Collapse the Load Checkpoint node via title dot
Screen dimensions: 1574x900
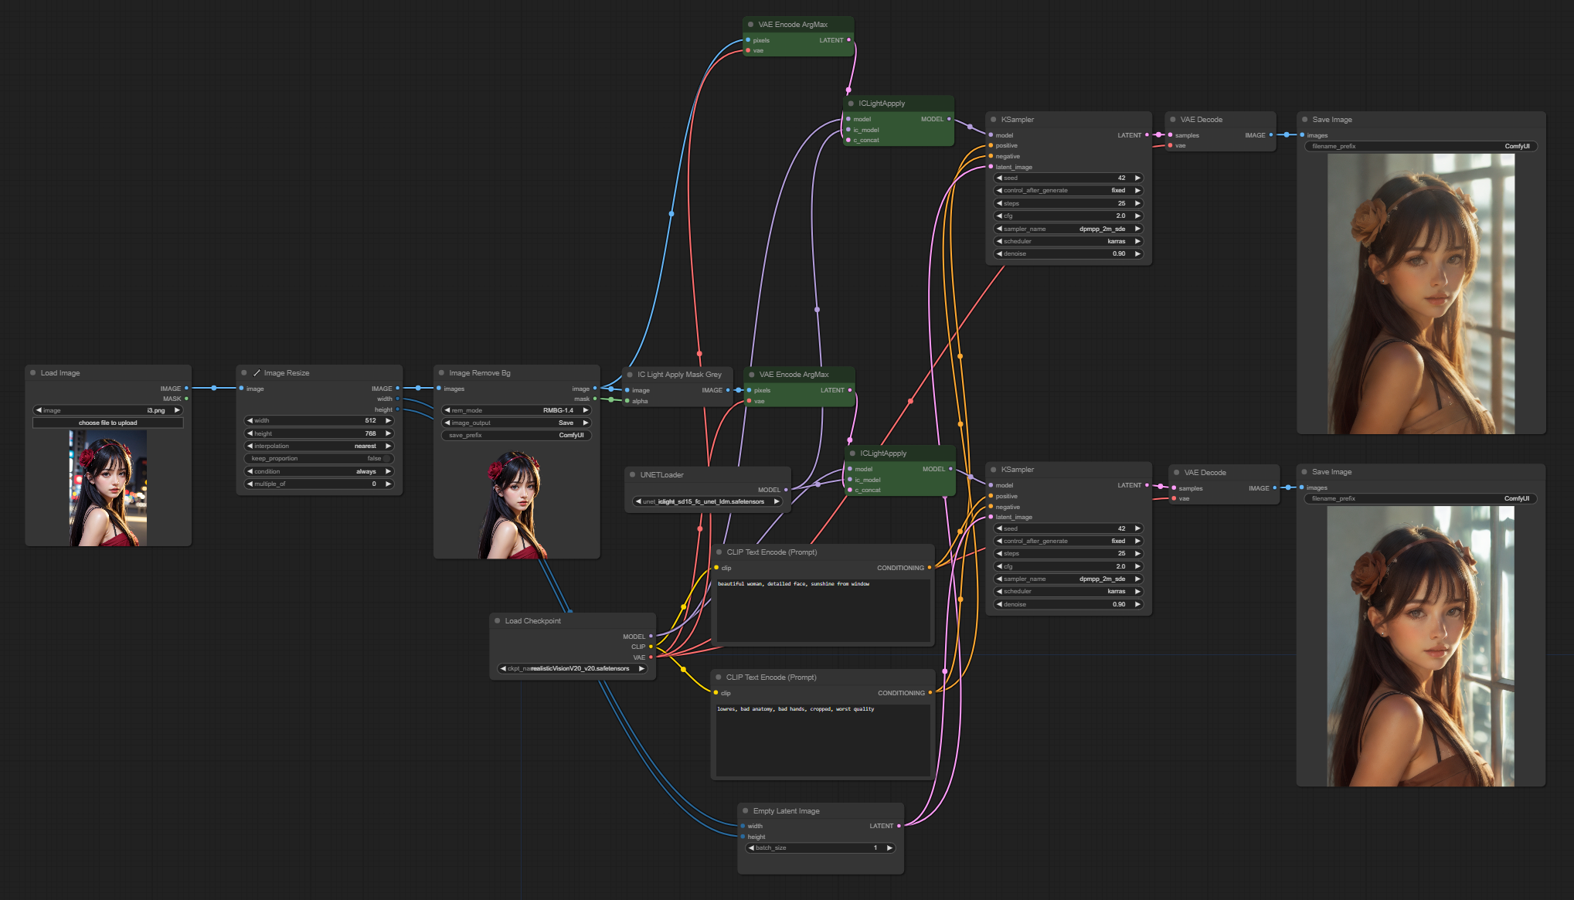pos(497,621)
